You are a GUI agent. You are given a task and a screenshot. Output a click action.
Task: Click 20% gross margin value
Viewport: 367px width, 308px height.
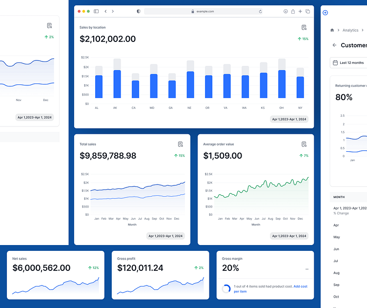point(230,268)
